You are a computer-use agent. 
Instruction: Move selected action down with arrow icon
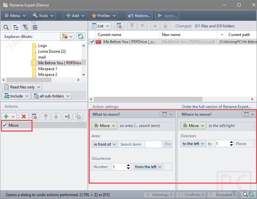click(56, 116)
